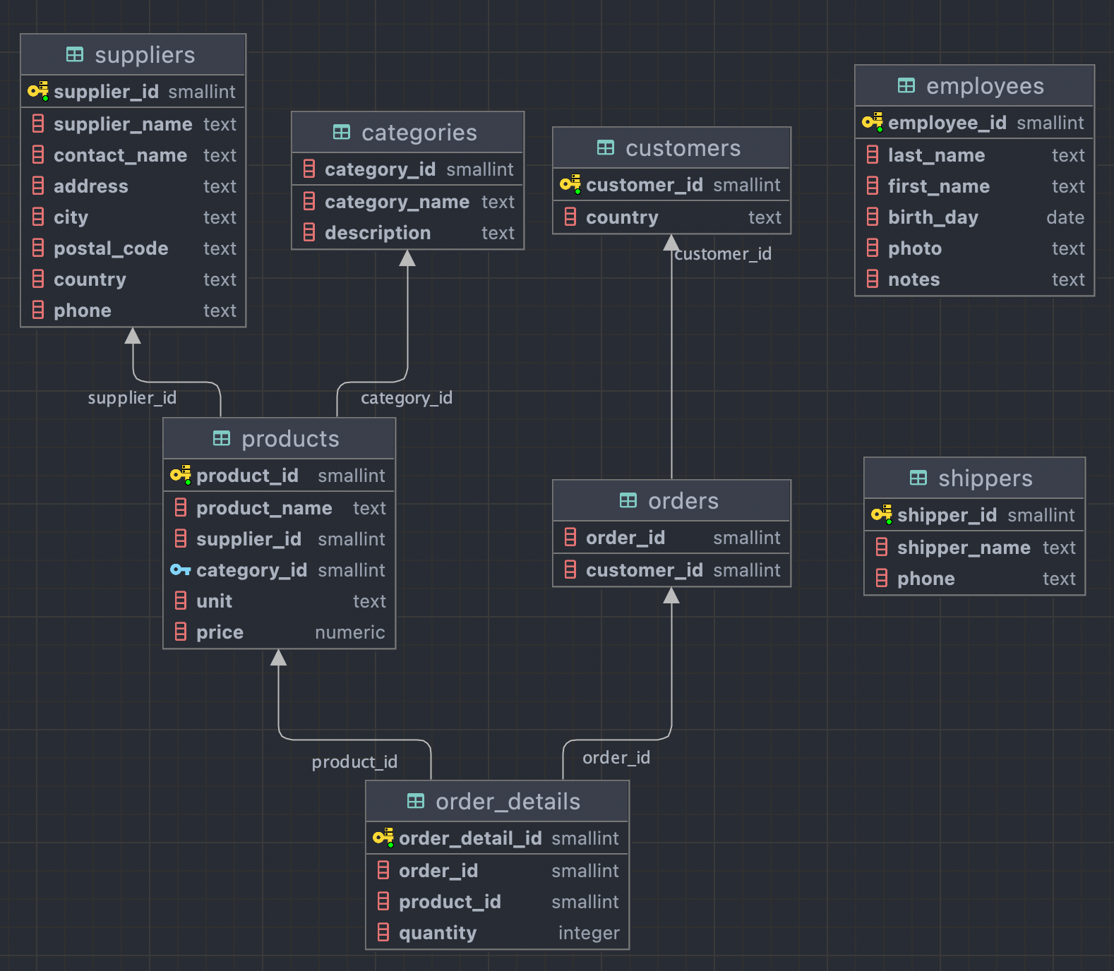The image size is (1114, 971).
Task: Select the category_id column in categories table
Action: (408, 169)
